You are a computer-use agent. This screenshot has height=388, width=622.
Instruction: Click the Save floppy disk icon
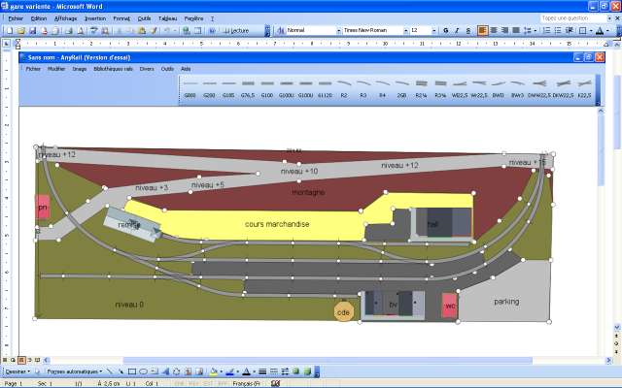pyautogui.click(x=33, y=30)
